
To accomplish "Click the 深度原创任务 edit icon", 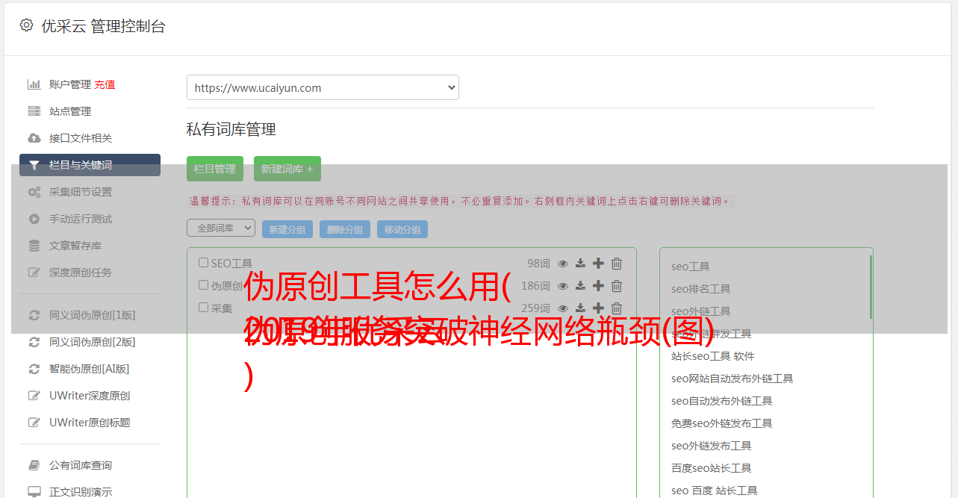I will click(x=34, y=273).
